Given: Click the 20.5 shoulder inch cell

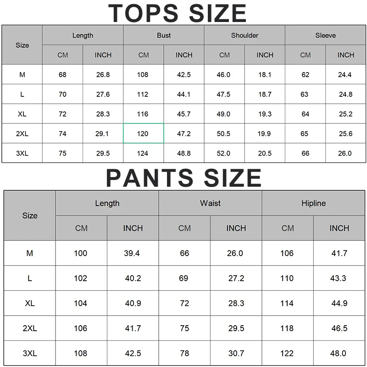Looking at the screenshot, I should coord(265,153).
